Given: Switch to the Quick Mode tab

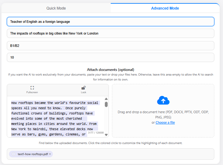Looking at the screenshot, I should (x=56, y=8).
